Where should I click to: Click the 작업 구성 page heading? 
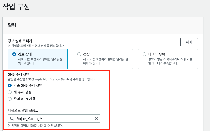click(16, 7)
